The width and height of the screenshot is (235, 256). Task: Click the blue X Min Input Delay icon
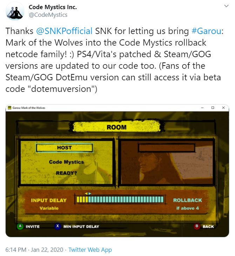(x=58, y=226)
